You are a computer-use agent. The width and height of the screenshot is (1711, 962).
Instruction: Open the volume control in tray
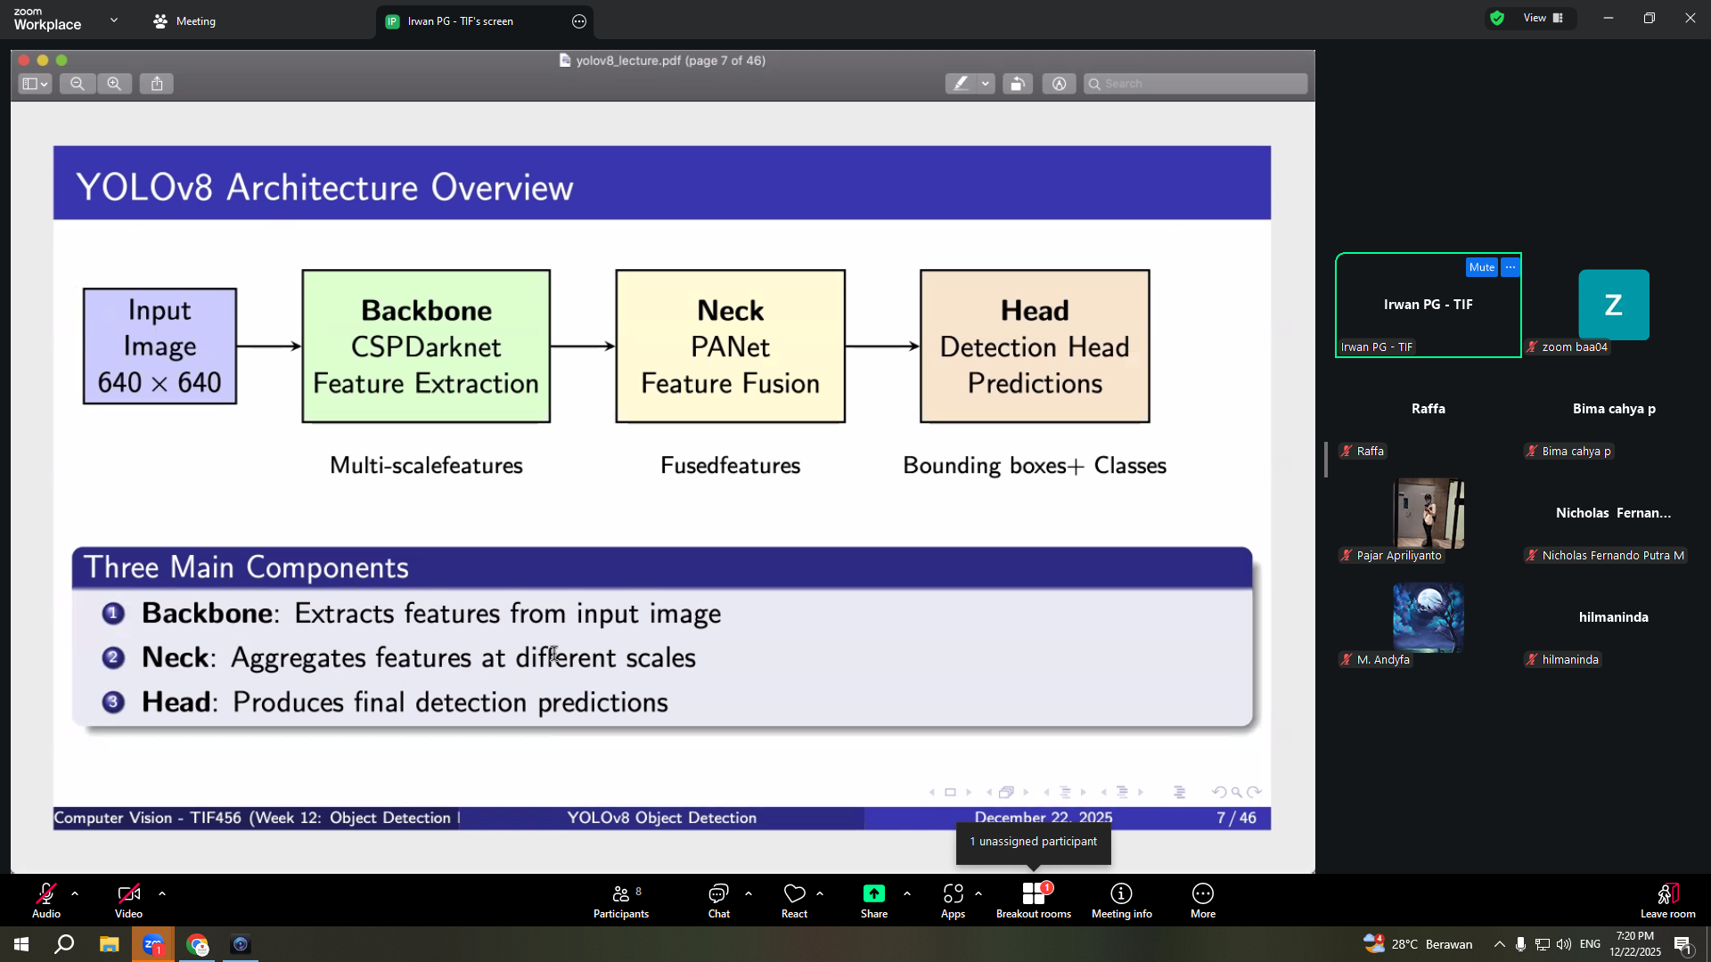1564,944
